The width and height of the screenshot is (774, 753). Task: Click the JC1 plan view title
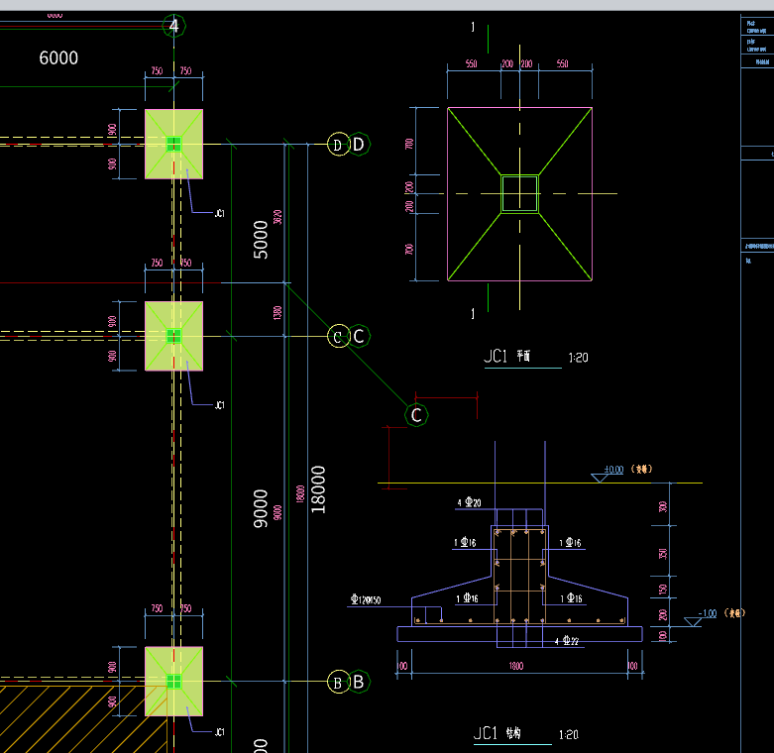pos(507,356)
